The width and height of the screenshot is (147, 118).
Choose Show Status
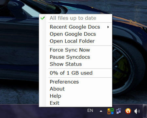[75, 64]
